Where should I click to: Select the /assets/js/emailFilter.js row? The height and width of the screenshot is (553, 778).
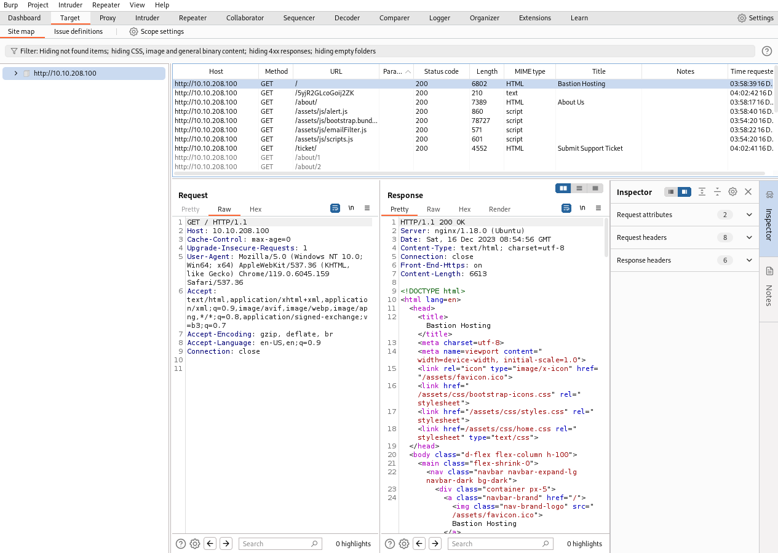pos(472,130)
